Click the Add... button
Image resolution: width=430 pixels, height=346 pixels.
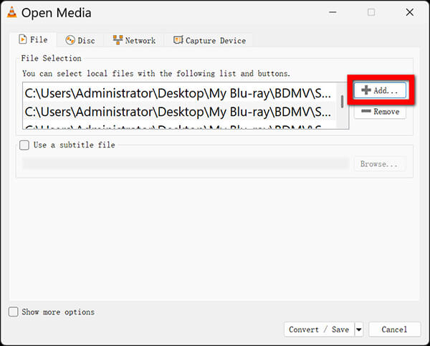click(x=380, y=90)
